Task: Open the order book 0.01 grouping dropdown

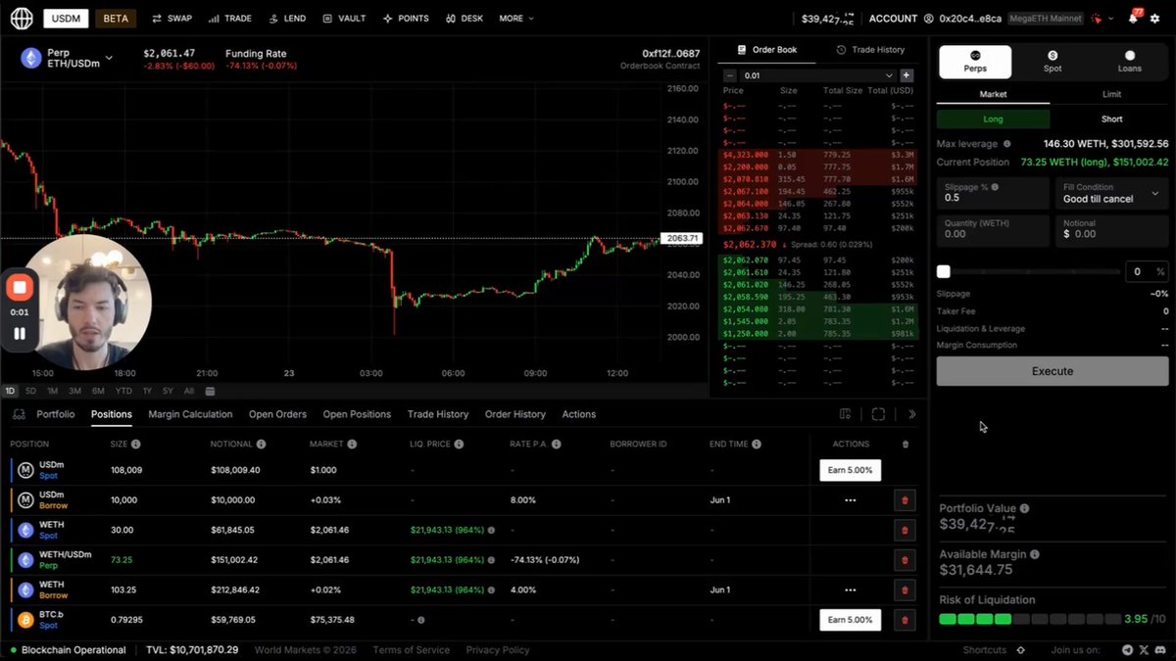Action: click(x=818, y=75)
